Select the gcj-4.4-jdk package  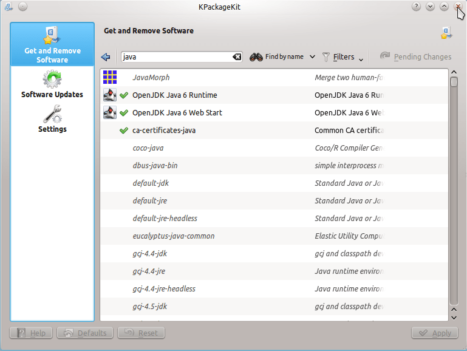tap(274, 253)
